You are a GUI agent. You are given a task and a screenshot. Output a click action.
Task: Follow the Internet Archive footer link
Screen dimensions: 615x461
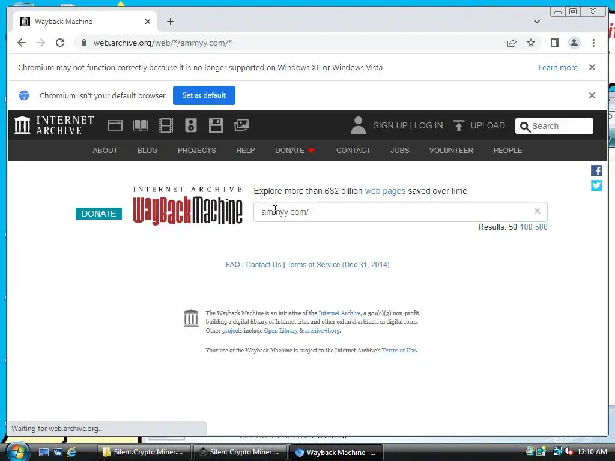pos(339,313)
